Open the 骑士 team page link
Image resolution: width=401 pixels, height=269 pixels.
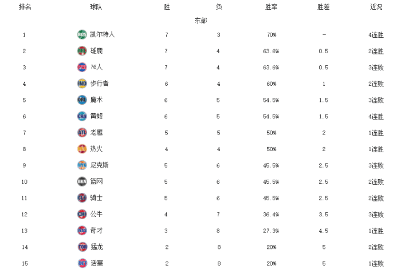(97, 198)
